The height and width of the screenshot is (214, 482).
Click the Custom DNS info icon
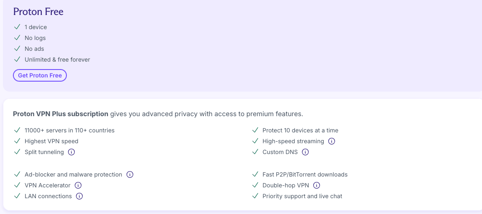pos(305,152)
